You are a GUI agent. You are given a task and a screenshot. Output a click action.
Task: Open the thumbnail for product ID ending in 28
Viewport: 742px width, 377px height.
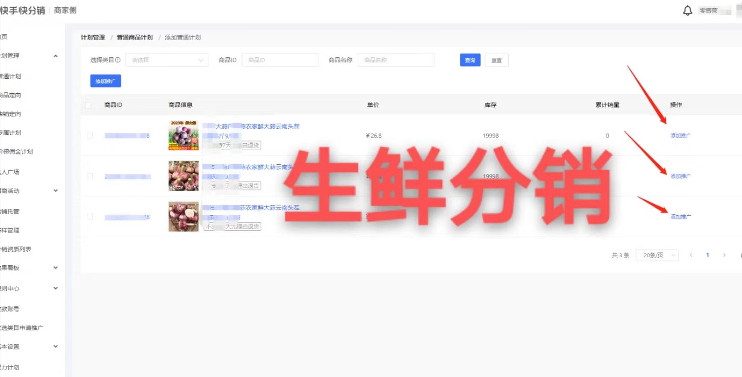coord(184,217)
